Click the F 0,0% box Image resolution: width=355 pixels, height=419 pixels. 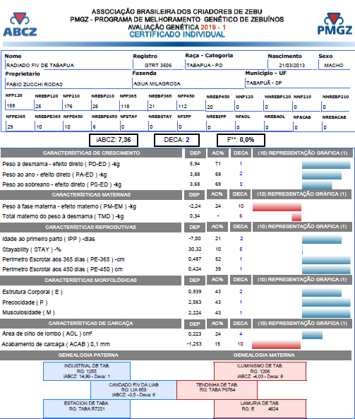(241, 140)
